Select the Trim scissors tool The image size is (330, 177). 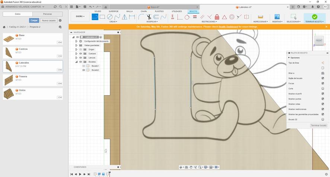click(x=149, y=17)
